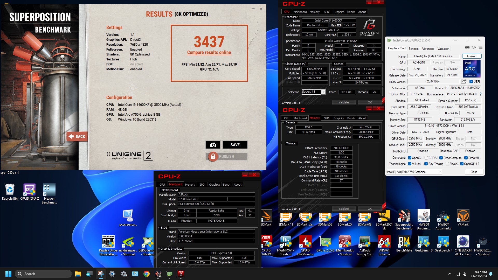
Task: Toggle DirectML checkbox
Action: pos(466,158)
